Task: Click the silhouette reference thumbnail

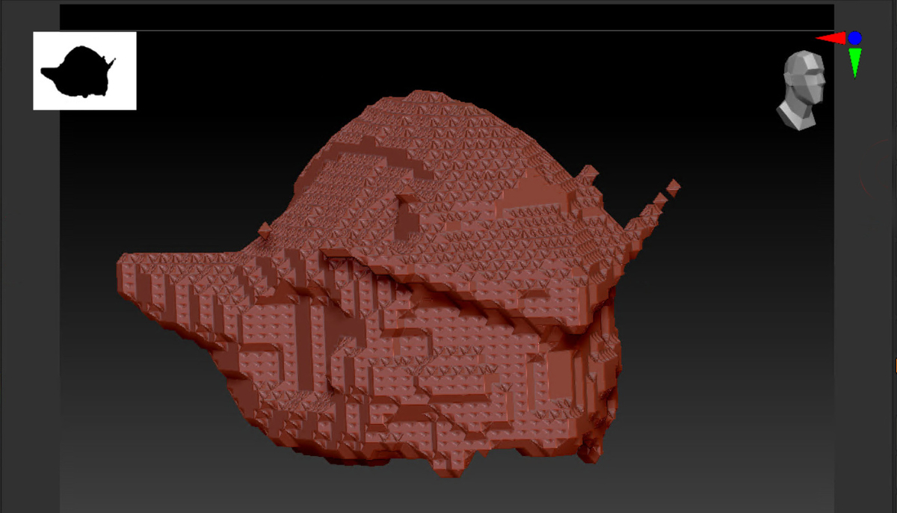Action: [x=84, y=70]
